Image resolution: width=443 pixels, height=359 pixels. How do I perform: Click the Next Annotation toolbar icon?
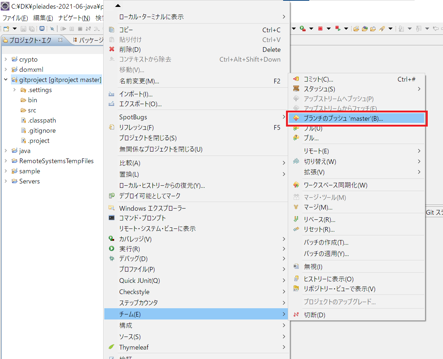(401, 29)
